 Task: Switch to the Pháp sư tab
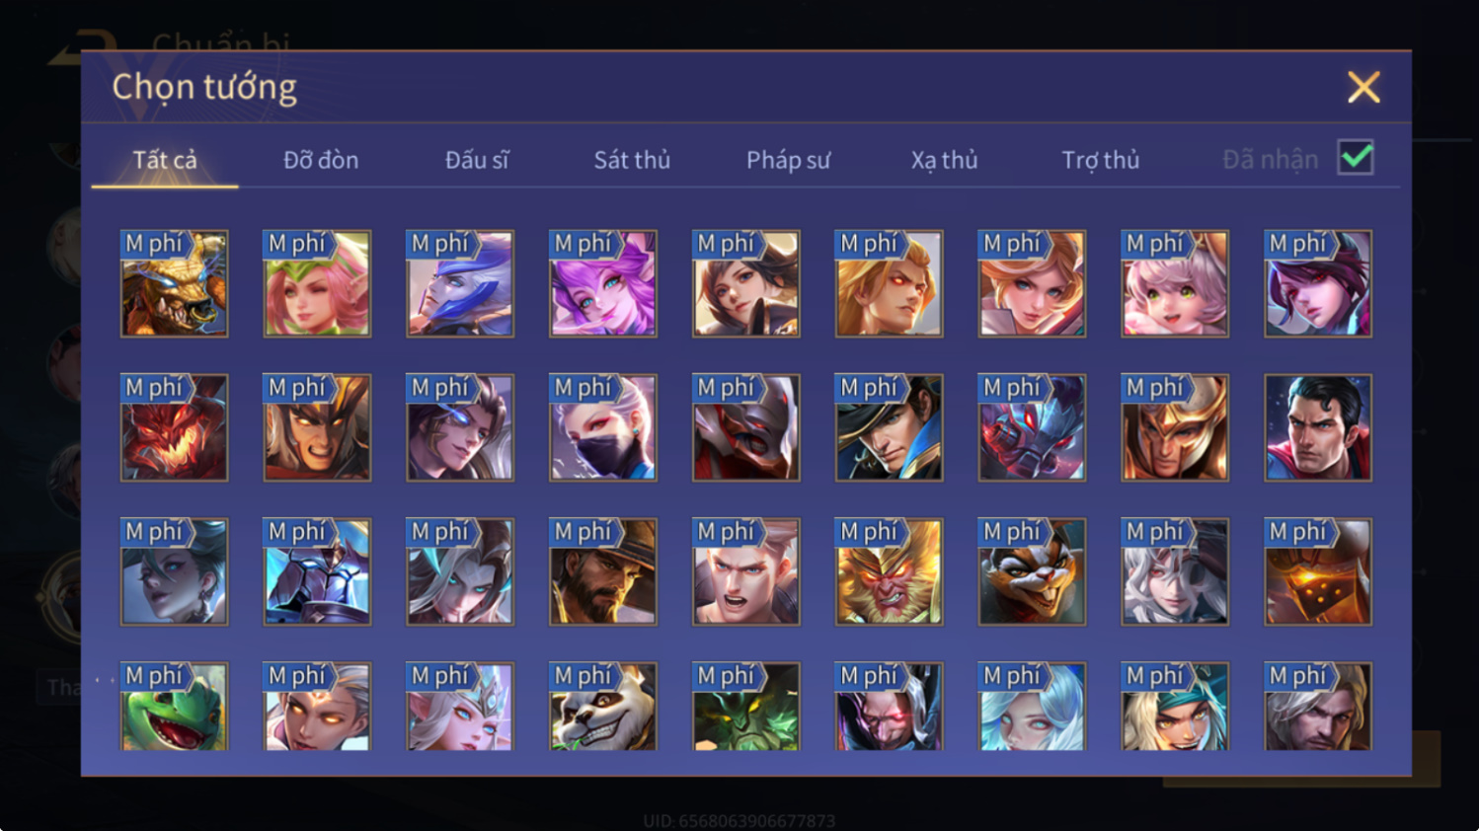[788, 160]
